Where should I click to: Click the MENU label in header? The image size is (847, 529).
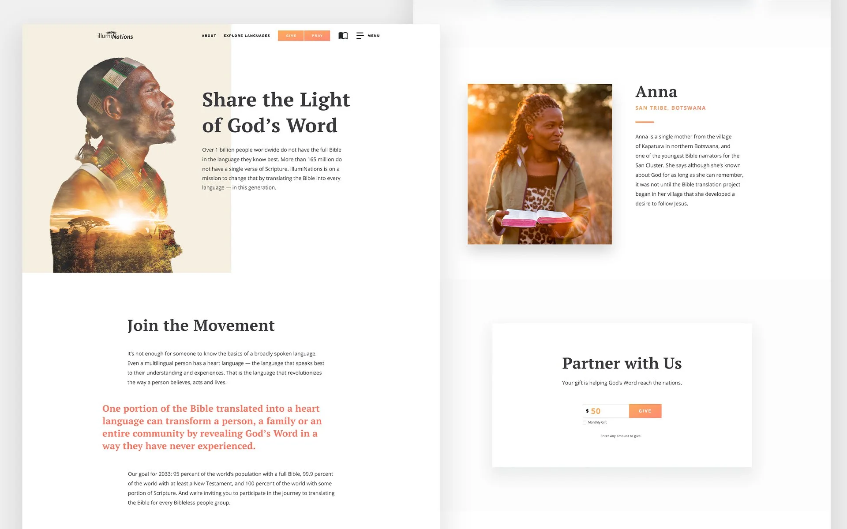click(374, 36)
